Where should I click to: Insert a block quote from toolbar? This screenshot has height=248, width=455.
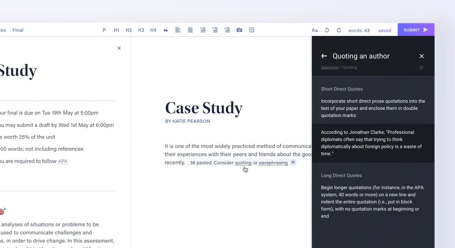166,30
